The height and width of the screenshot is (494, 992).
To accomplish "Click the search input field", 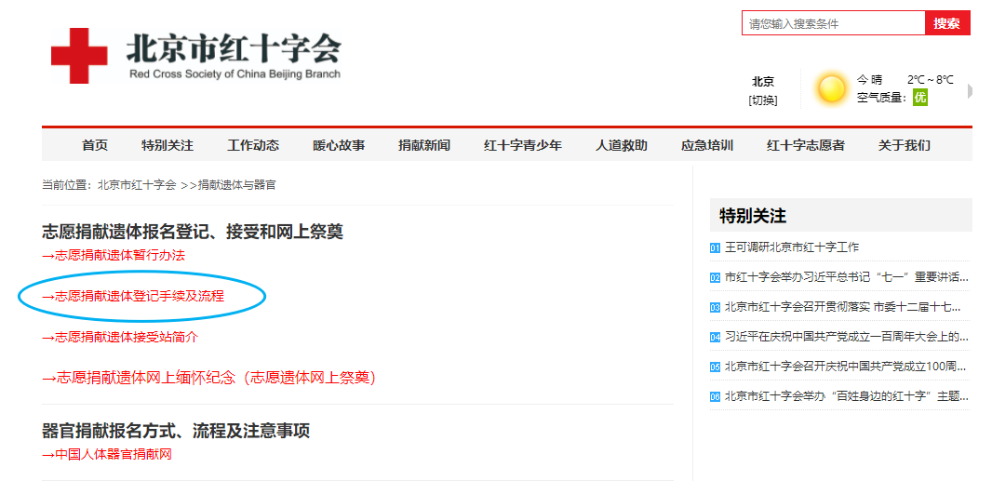I will 833,23.
